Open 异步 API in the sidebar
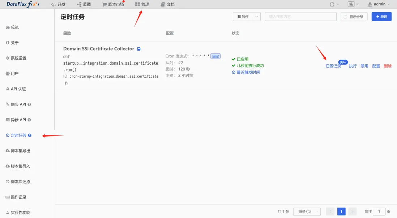This screenshot has height=218, width=397. tap(16, 120)
